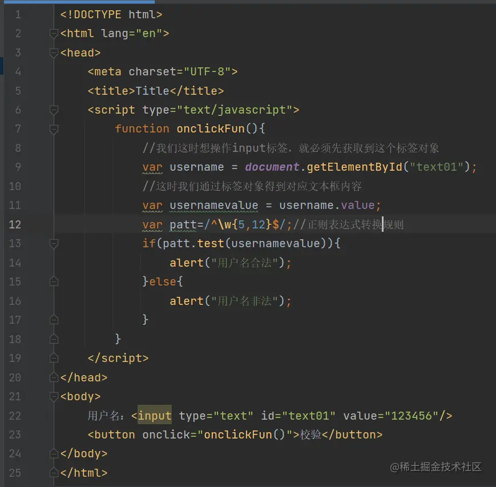Click the "用户名合法" alert string
Image resolution: width=496 pixels, height=487 pixels.
244,263
